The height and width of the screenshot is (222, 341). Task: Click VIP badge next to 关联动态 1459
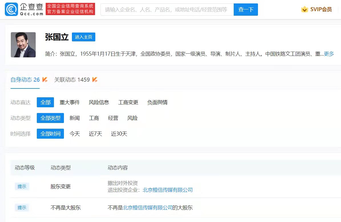(x=95, y=80)
